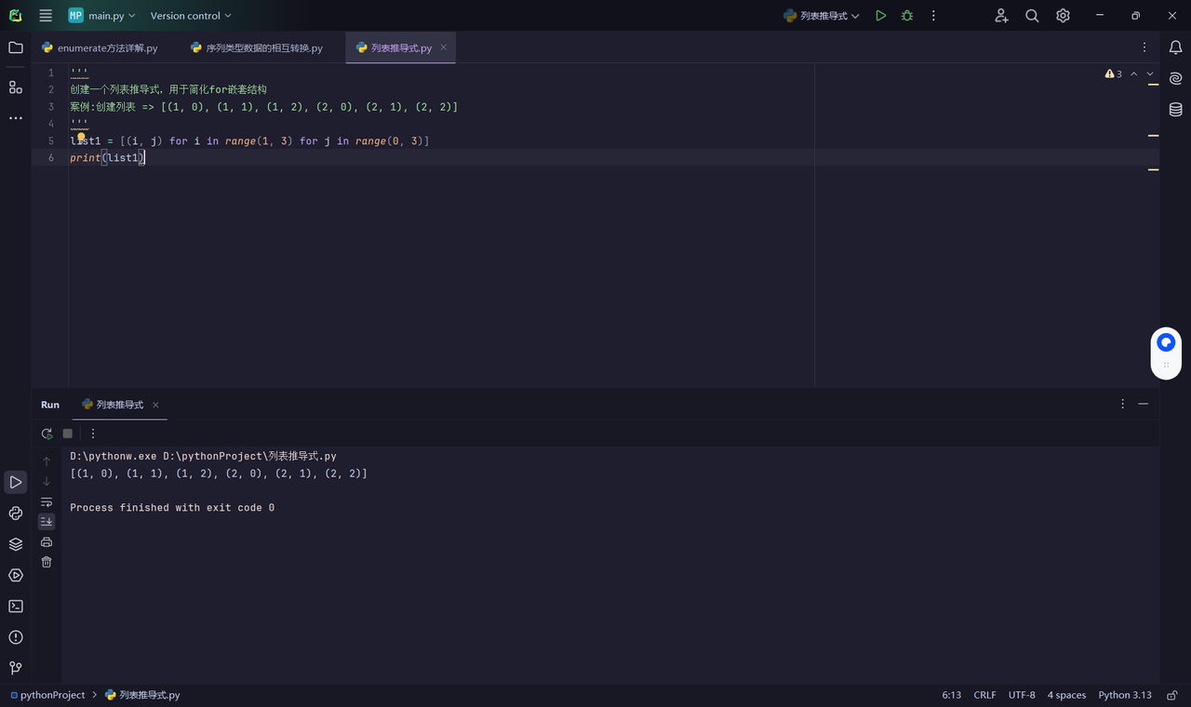Viewport: 1191px width, 707px height.
Task: Start debugging with the bug icon
Action: [907, 16]
